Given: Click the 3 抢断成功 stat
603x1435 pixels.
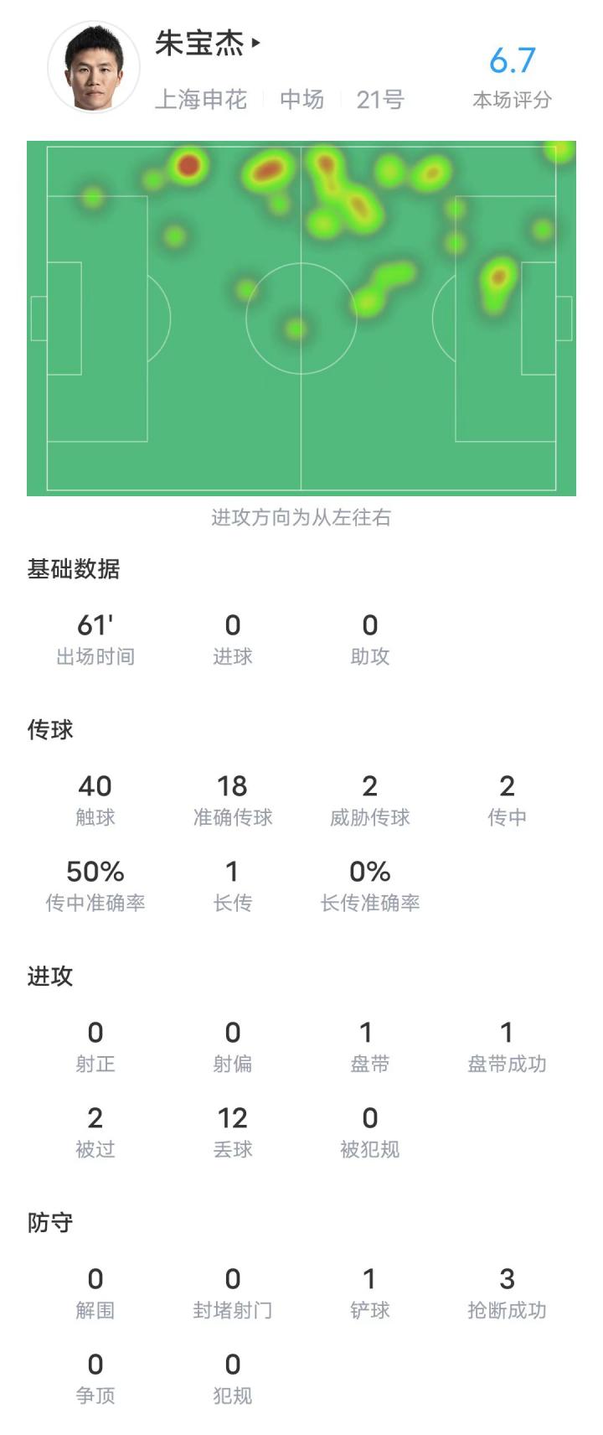Looking at the screenshot, I should pyautogui.click(x=507, y=1293).
